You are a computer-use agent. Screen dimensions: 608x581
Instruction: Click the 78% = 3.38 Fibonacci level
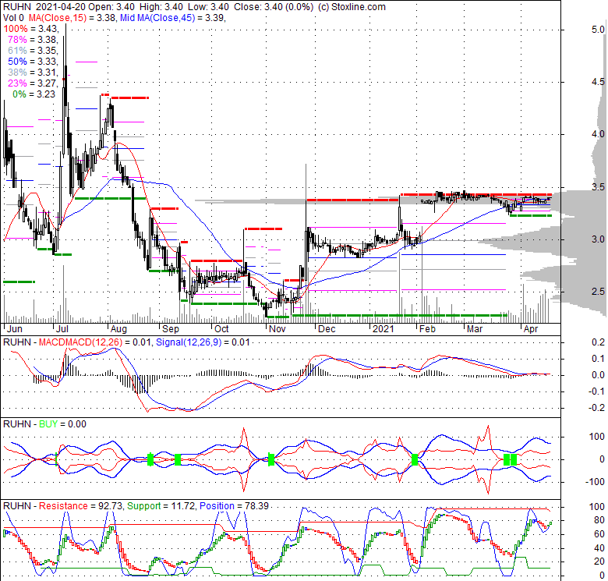(33, 40)
